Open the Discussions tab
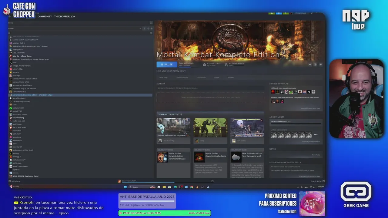 201,78
